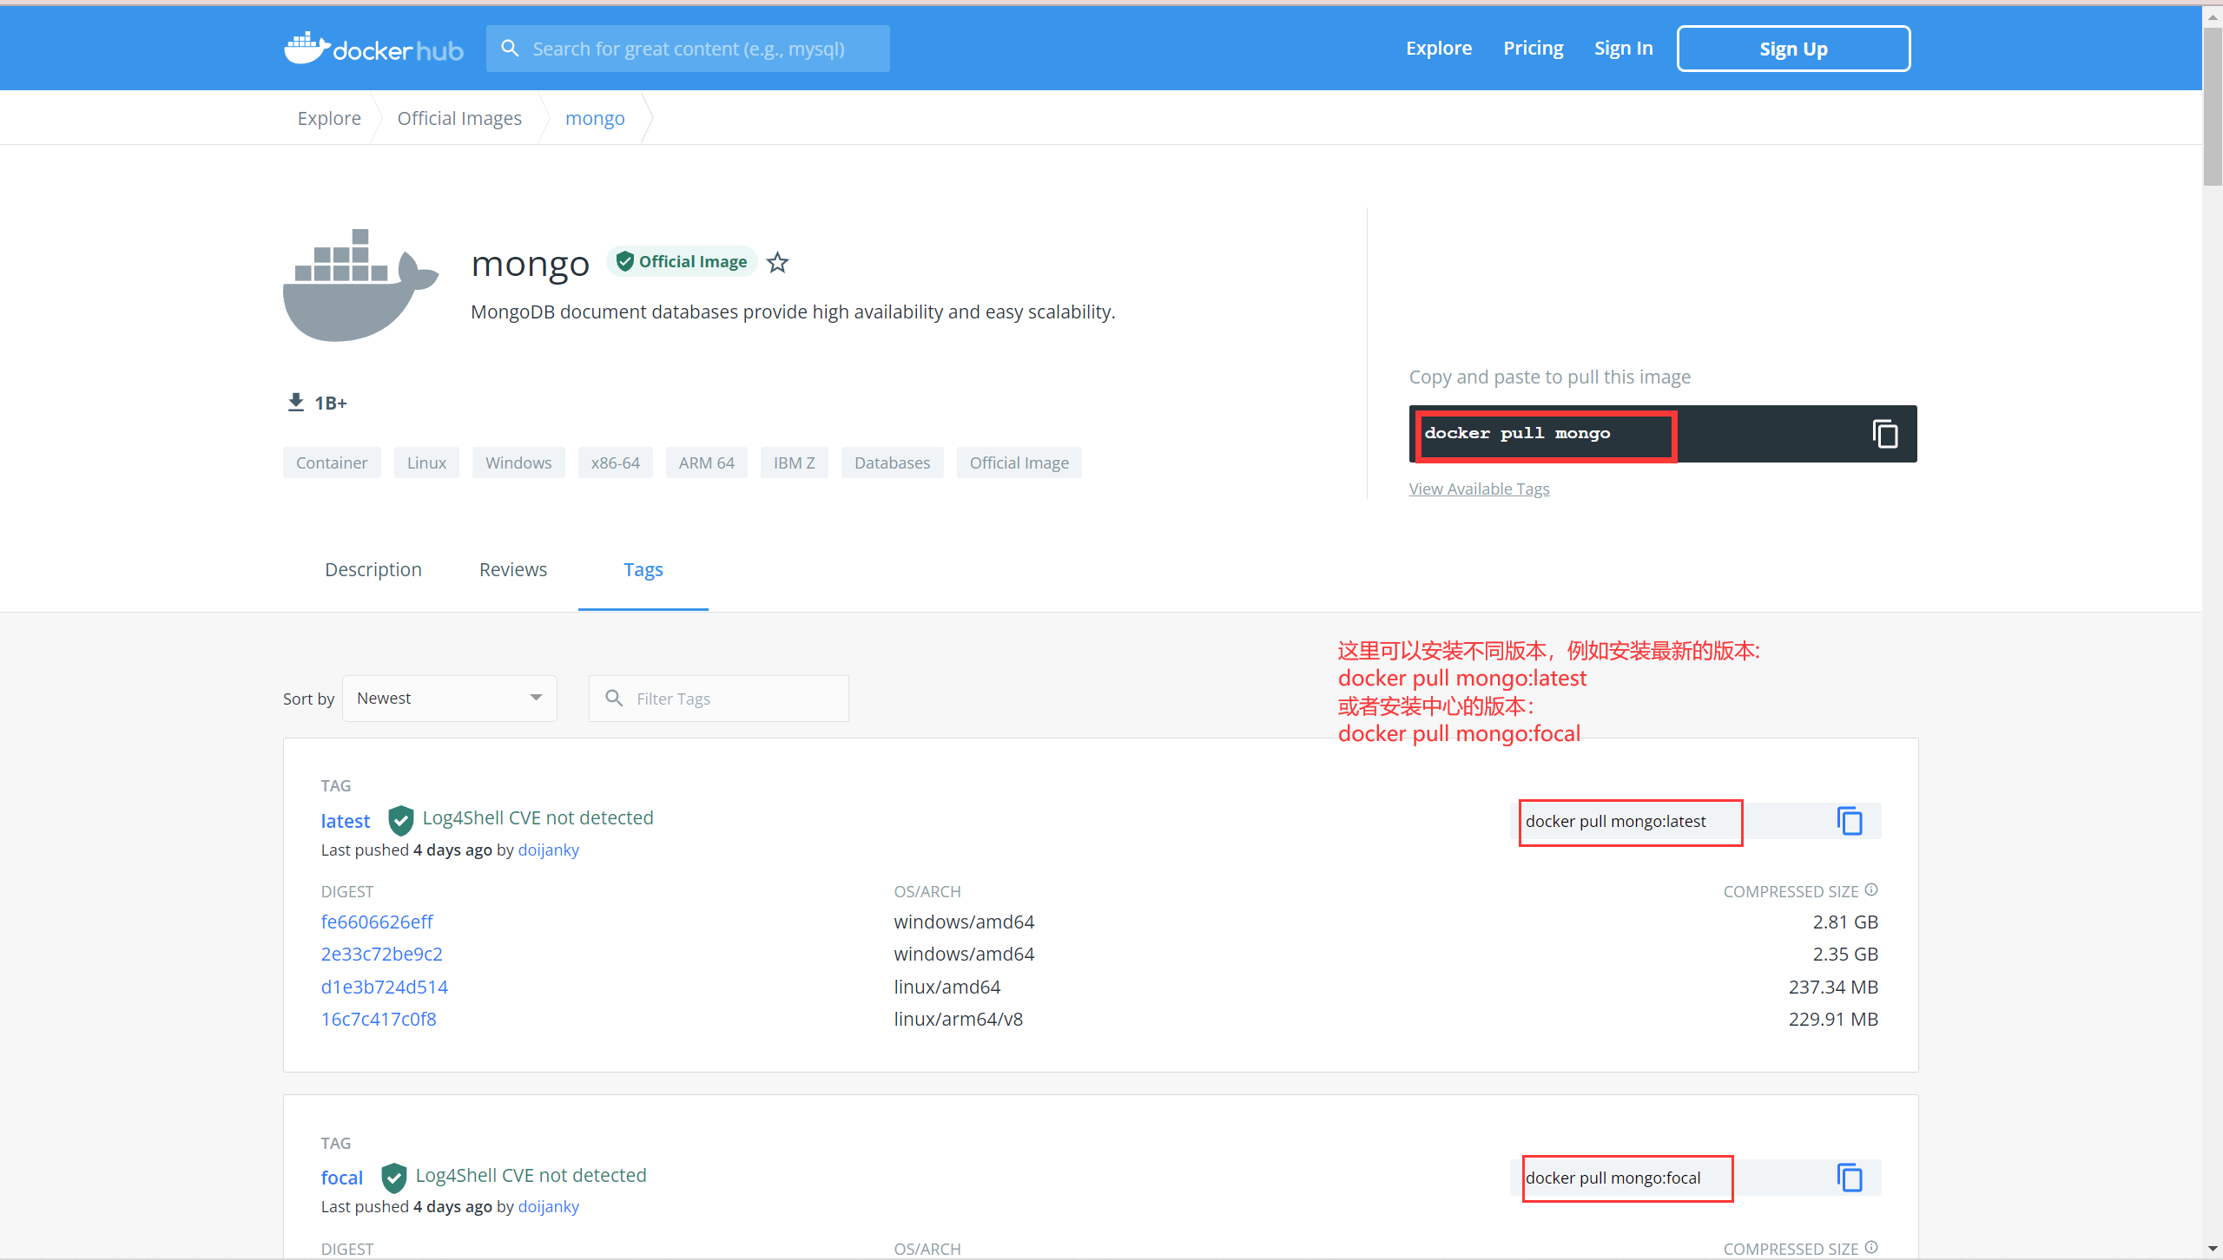Click the Log4Shell shield icon for latest
The height and width of the screenshot is (1260, 2223).
(x=400, y=819)
